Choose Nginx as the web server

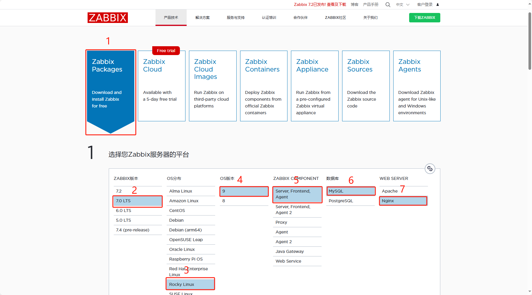pyautogui.click(x=404, y=201)
